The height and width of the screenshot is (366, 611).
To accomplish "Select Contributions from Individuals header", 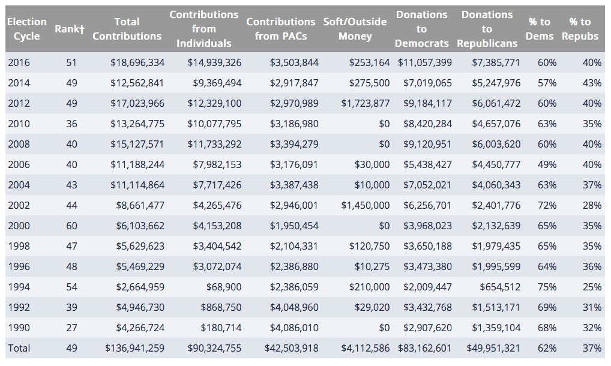I will coord(203,29).
